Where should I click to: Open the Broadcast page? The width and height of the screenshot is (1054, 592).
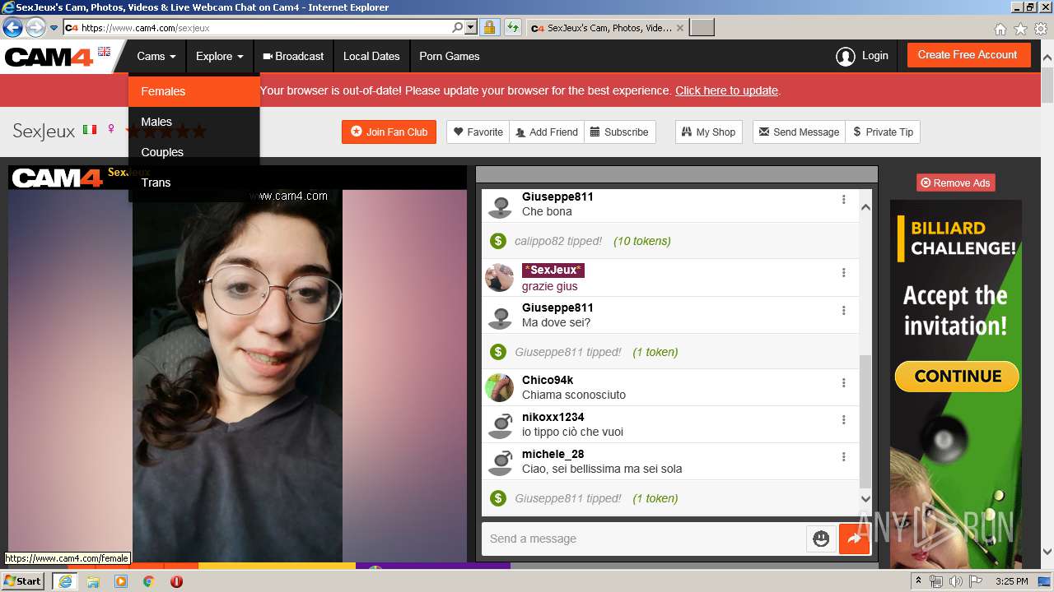click(293, 56)
